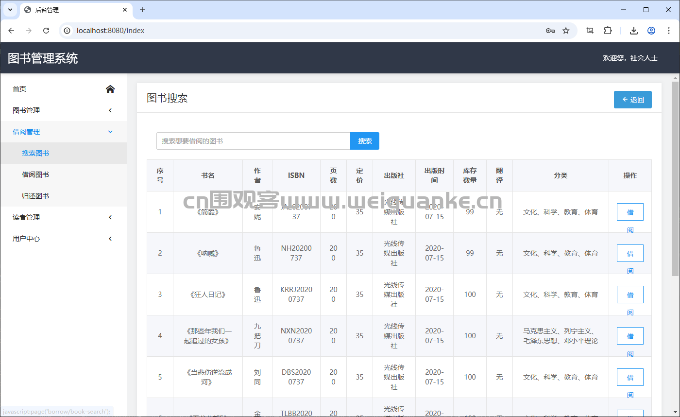Reload the page
The image size is (680, 417).
coord(46,31)
